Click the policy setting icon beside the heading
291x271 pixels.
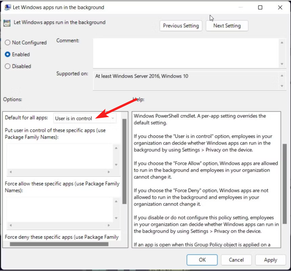pos(7,23)
